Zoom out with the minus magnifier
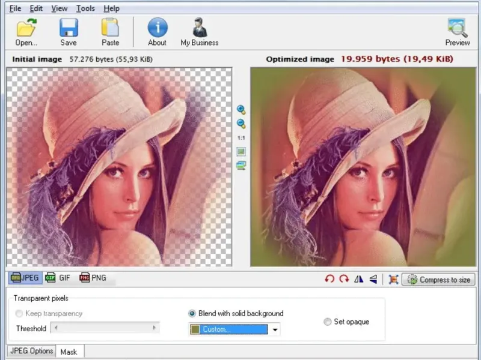Viewport: 481px width, 360px height. pyautogui.click(x=241, y=124)
